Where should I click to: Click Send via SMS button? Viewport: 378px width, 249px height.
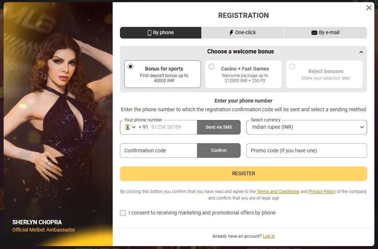click(218, 127)
